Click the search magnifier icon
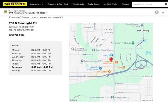168x105 pixels. tap(166, 4)
